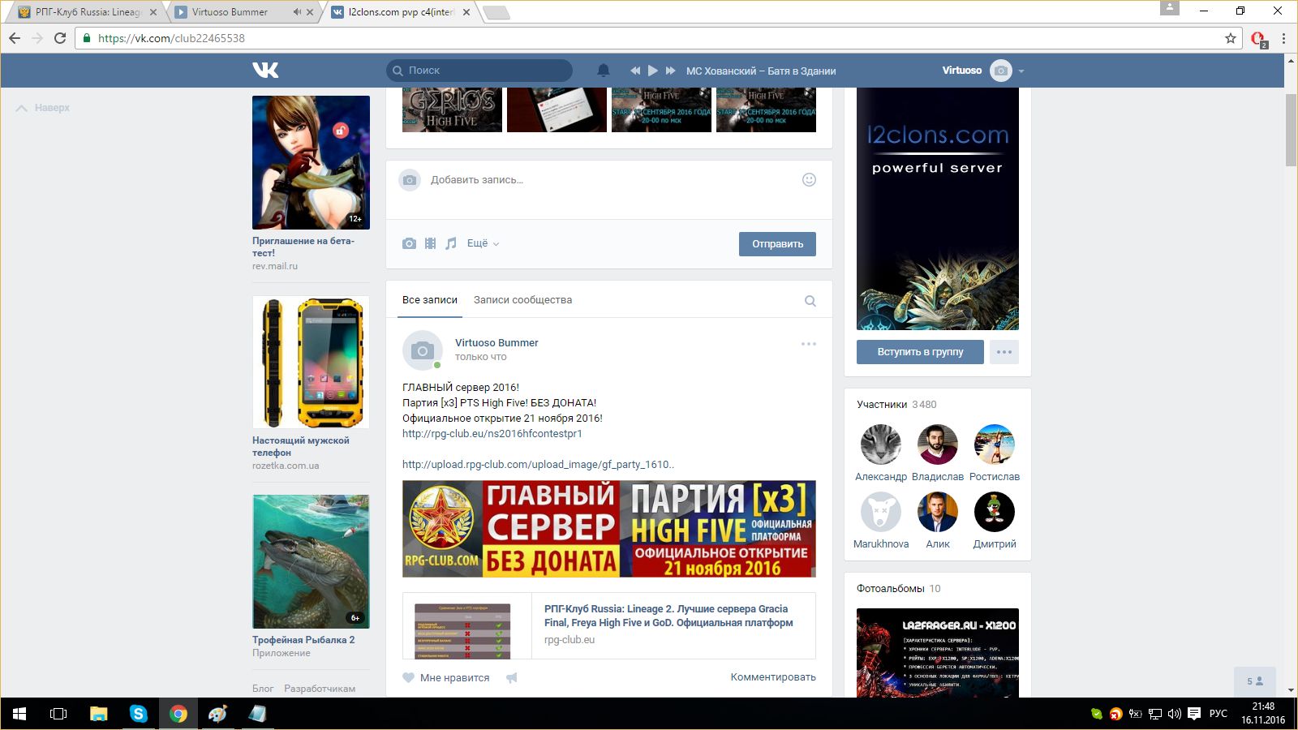Open the РПГ-Клуб Russia link preview title
The width and height of the screenshot is (1298, 730).
[668, 616]
